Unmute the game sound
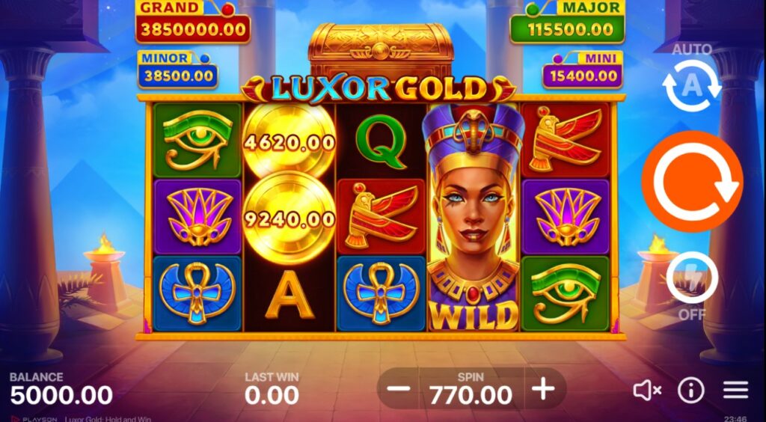This screenshot has width=766, height=422. click(647, 391)
